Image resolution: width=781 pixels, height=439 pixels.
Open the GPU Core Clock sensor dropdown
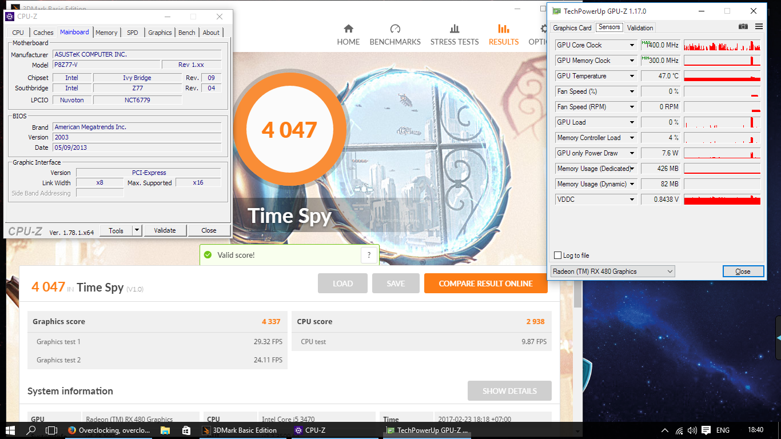point(632,45)
